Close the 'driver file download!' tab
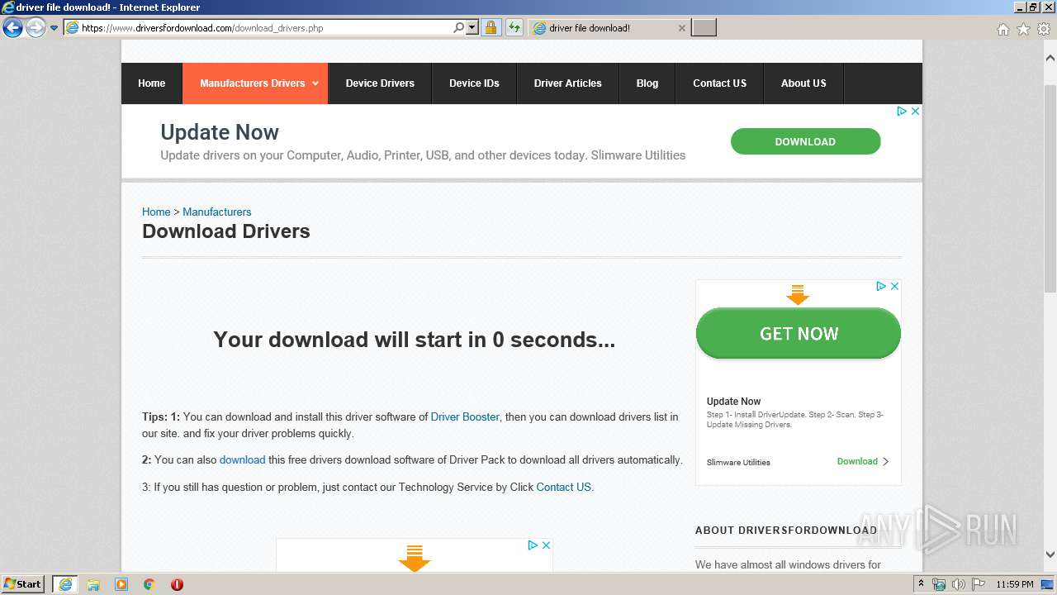The height and width of the screenshot is (595, 1057). pyautogui.click(x=681, y=28)
